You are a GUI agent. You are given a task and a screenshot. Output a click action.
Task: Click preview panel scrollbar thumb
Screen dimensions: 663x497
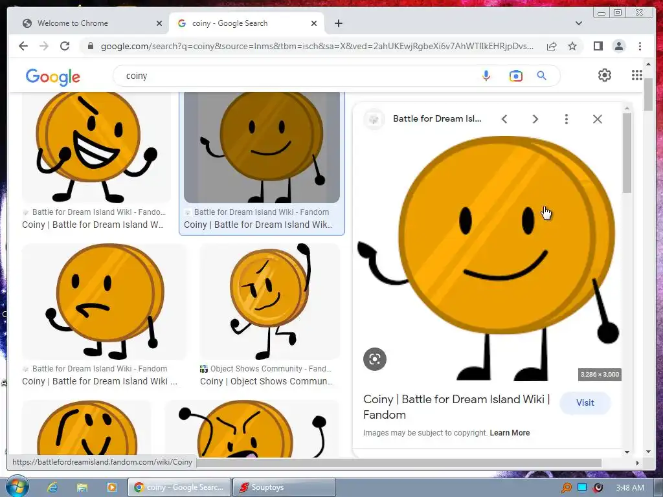click(627, 153)
